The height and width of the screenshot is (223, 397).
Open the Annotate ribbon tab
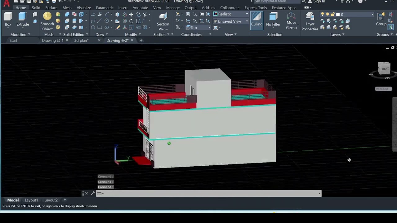140,7
